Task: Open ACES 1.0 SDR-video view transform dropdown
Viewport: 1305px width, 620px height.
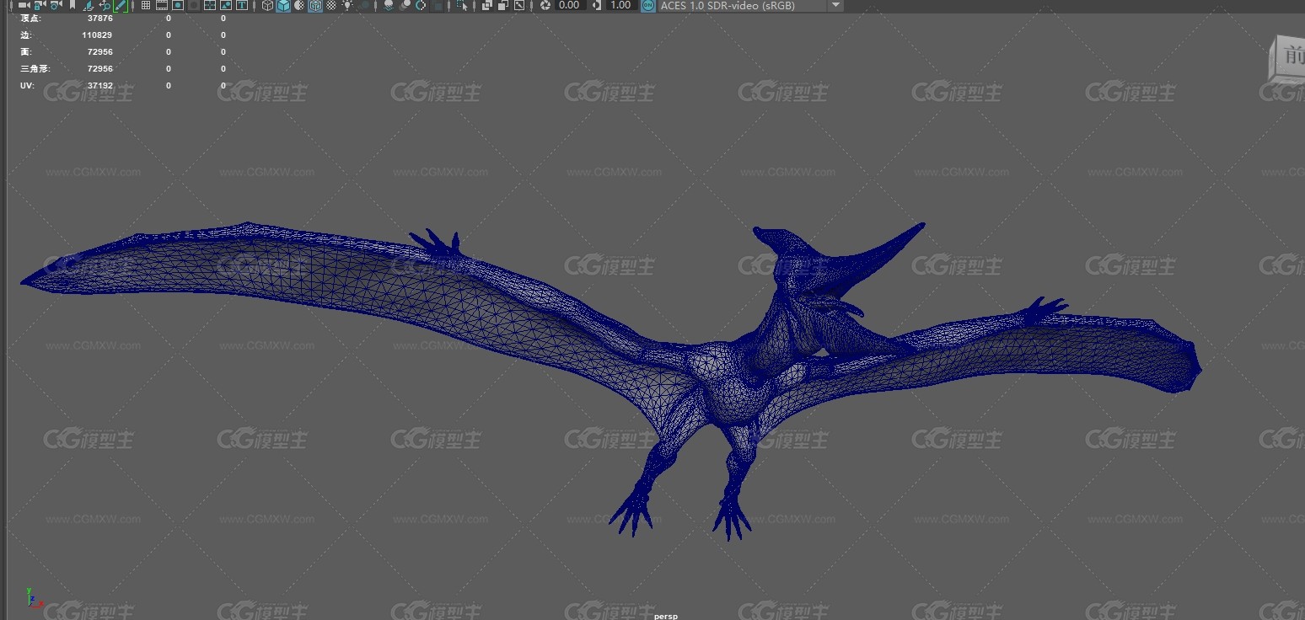Action: (x=750, y=5)
